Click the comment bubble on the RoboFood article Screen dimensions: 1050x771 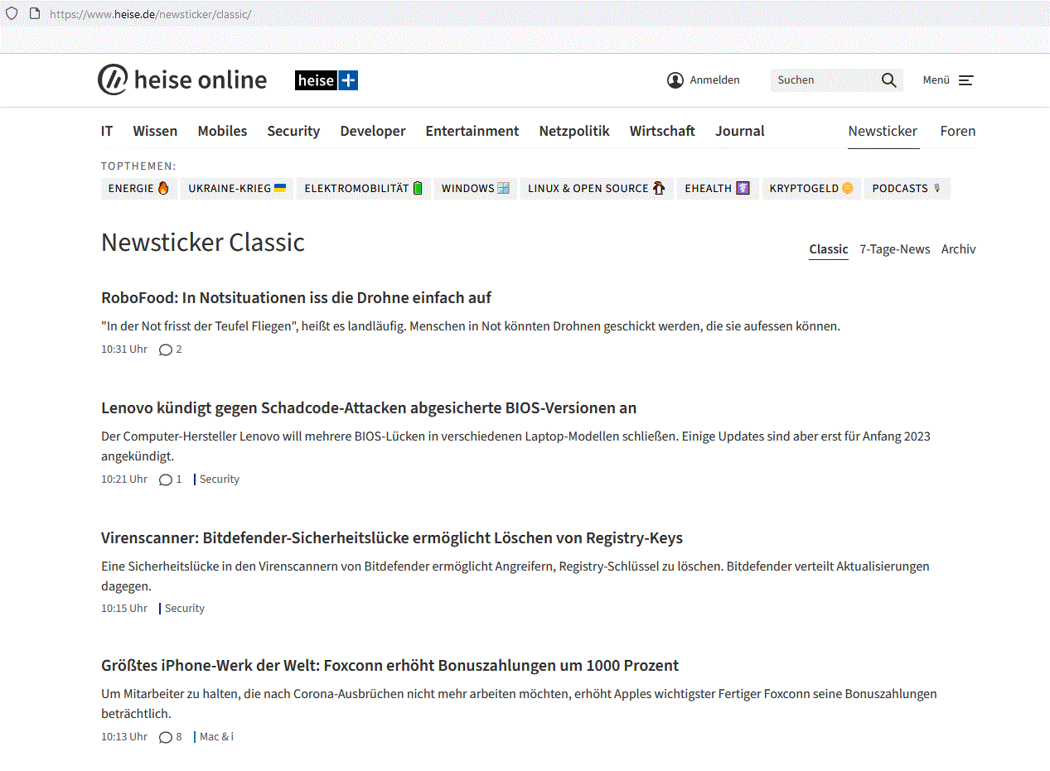point(166,349)
